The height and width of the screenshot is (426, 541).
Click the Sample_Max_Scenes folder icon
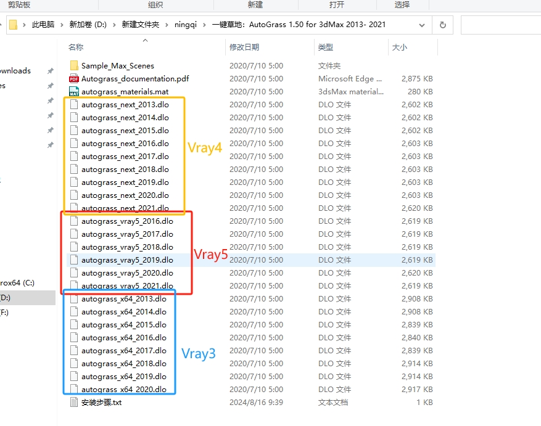tap(74, 65)
